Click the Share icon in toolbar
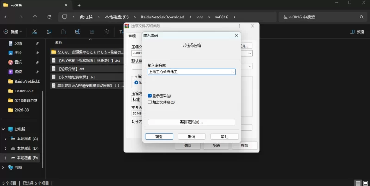370x186 pixels. [x=92, y=31]
